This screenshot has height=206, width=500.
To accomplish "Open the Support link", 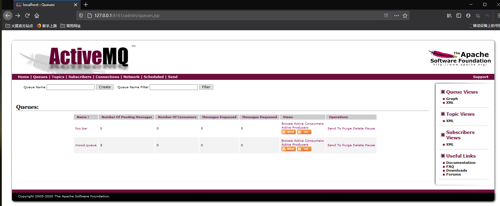I will (x=481, y=77).
